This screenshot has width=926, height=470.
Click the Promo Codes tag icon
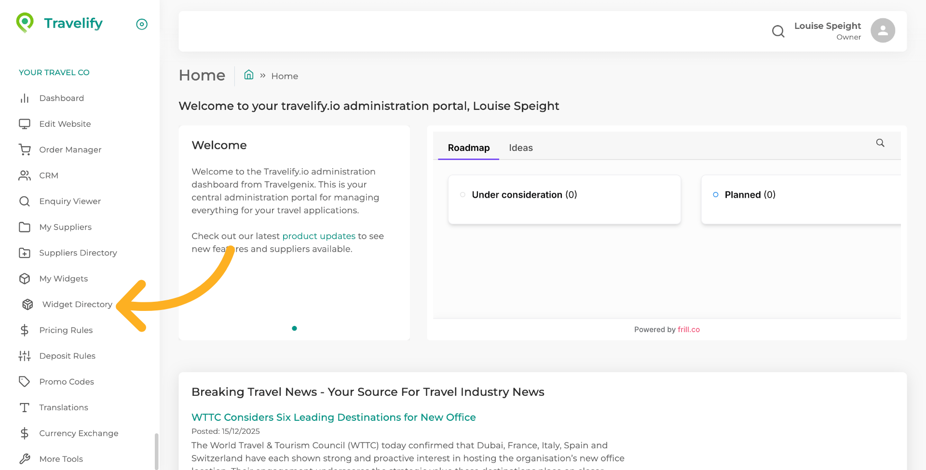tap(25, 382)
